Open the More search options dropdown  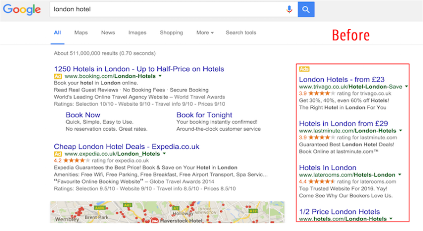pos(205,33)
